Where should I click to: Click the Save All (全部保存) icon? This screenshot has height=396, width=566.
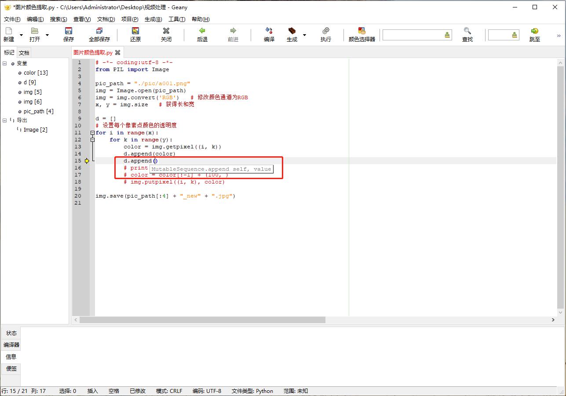coord(99,31)
